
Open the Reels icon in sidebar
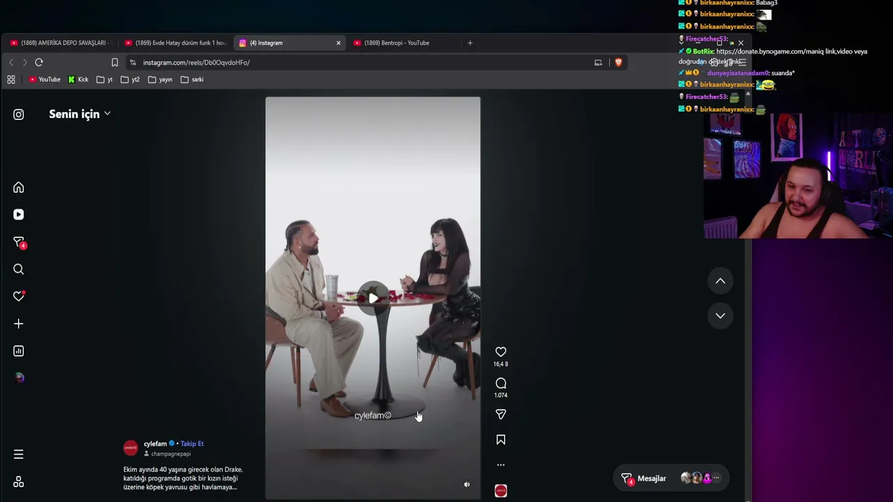tap(19, 215)
